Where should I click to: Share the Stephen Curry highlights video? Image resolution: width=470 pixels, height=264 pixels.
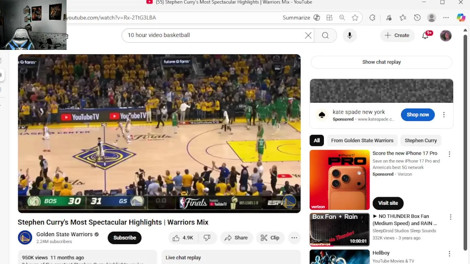[x=236, y=238]
